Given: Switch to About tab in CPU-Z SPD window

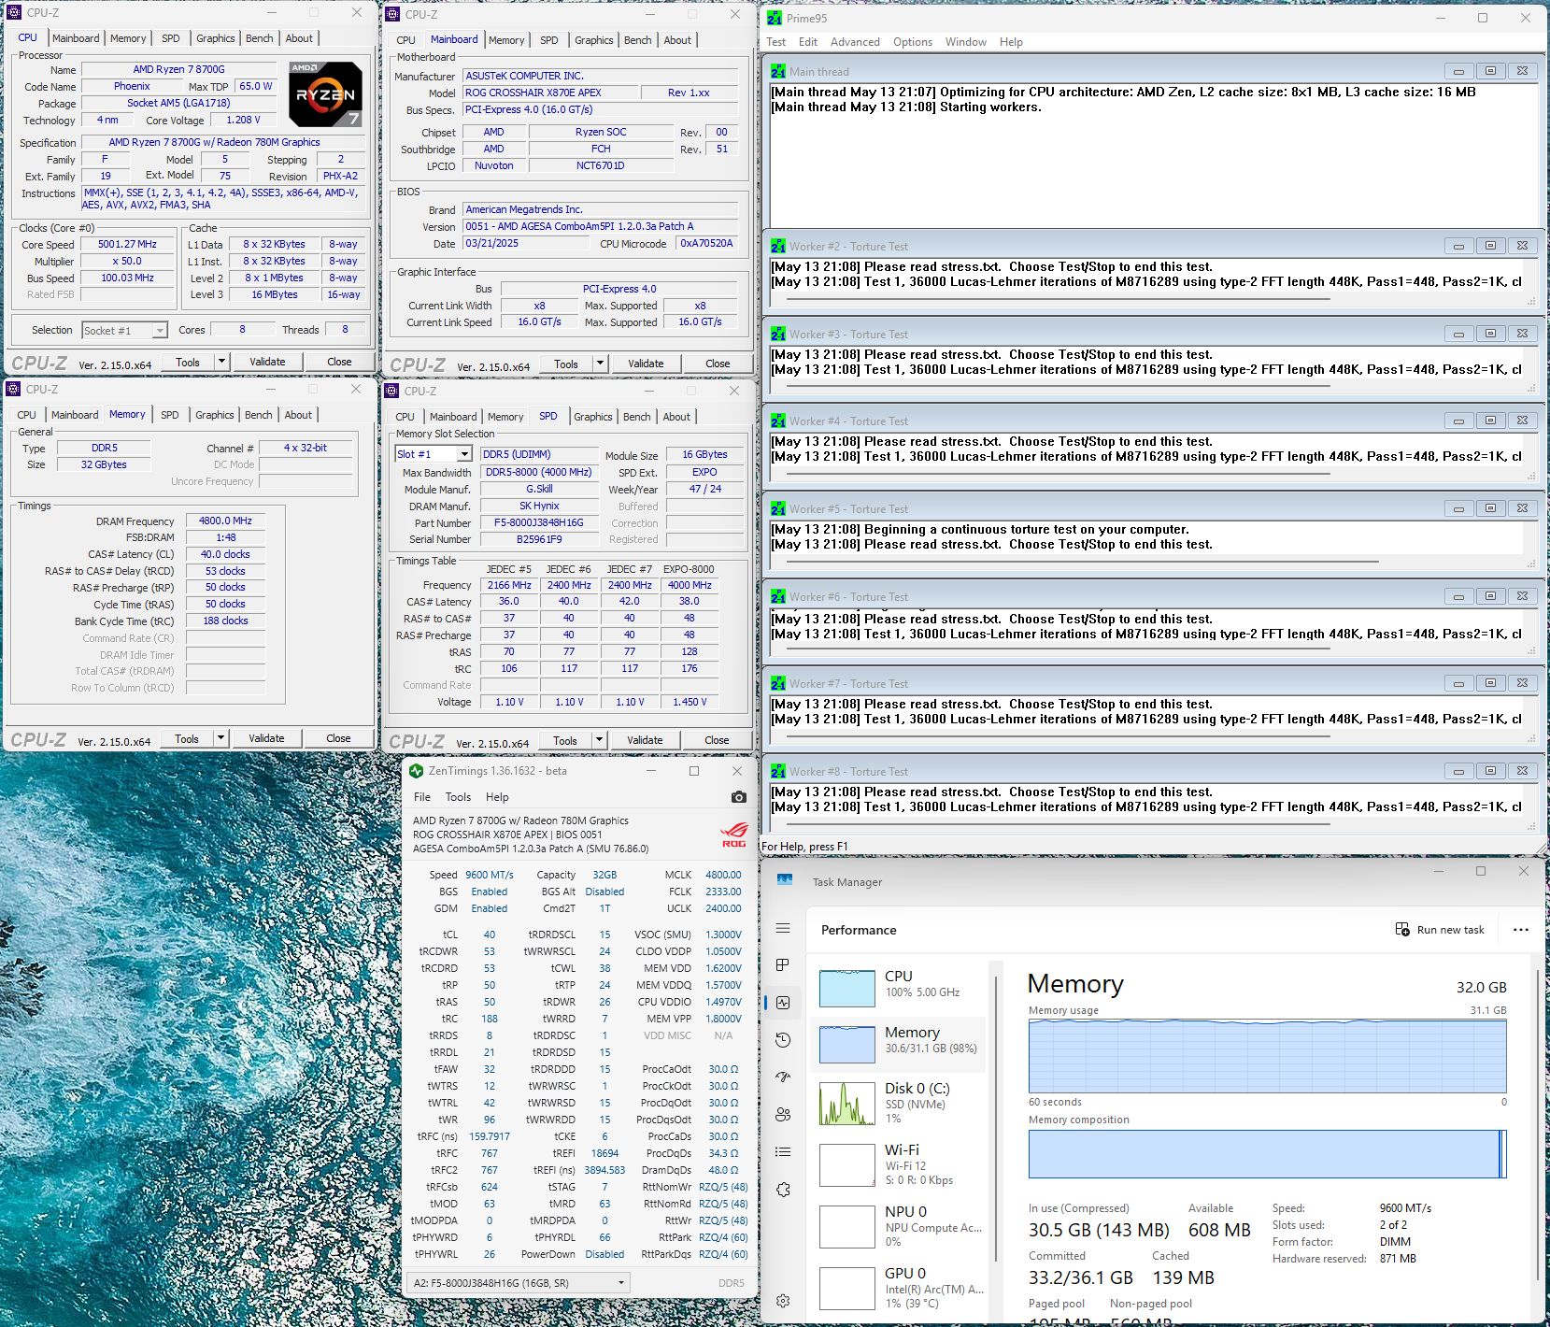Looking at the screenshot, I should pyautogui.click(x=676, y=417).
